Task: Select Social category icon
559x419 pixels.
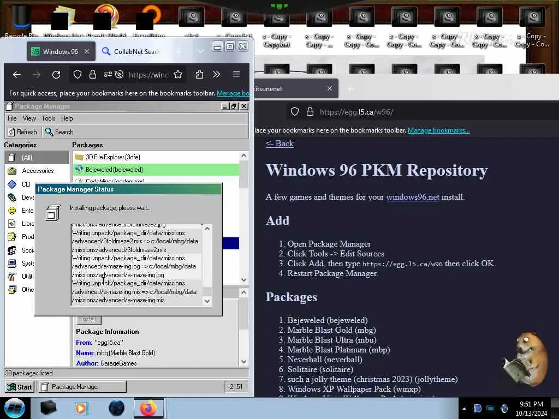Action: [12, 250]
